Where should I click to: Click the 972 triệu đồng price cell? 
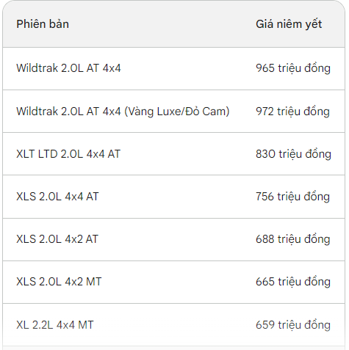[292, 112]
